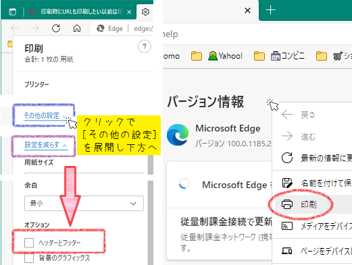Open bookmark folder left of Yahoo!
Screen dimensions: 352x265
click(197, 56)
